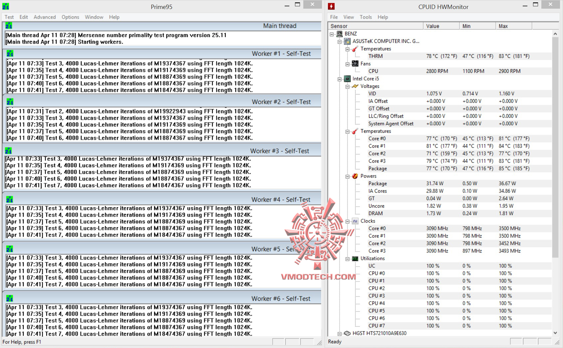Screen dimensions: 563x348
Task: Collapse the ASUSTeK COMPUTER INC. node
Action: tap(340, 42)
